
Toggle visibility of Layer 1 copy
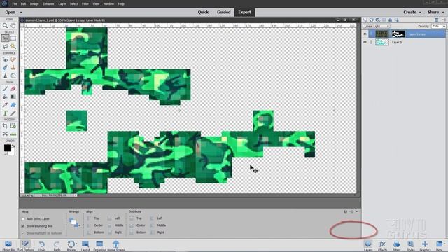point(365,34)
